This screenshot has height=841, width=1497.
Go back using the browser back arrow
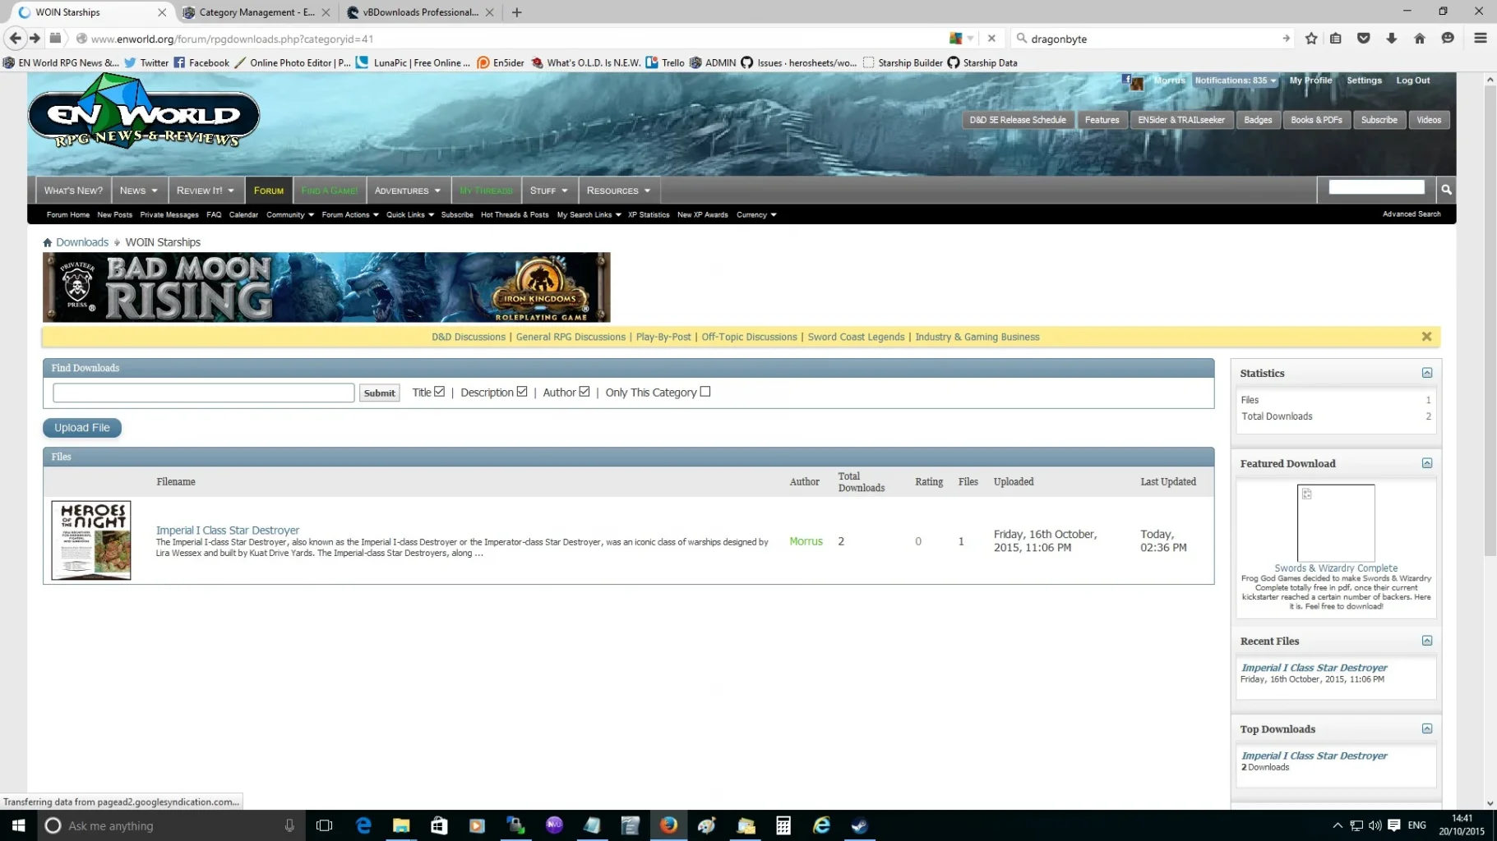pyautogui.click(x=15, y=38)
